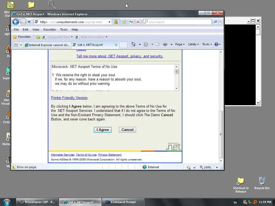This screenshot has height=206, width=275.
Task: Close the Get a .NETAssport tab
Action: (116, 45)
